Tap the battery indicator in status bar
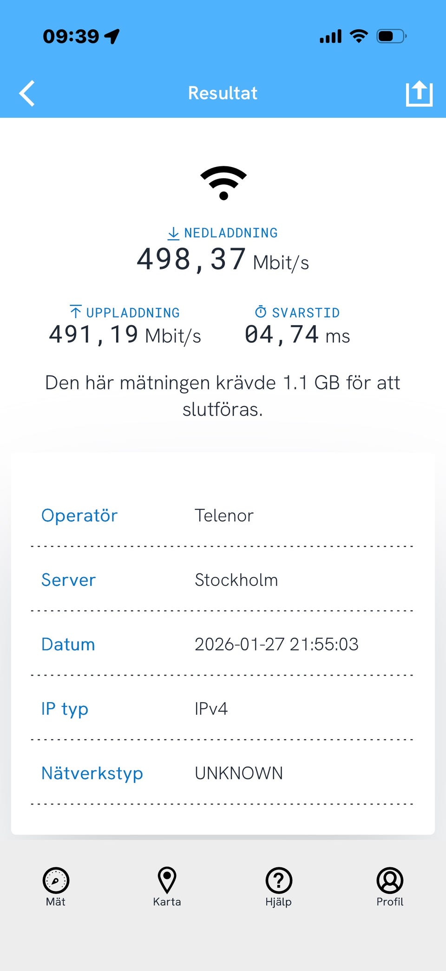Image resolution: width=446 pixels, height=971 pixels. (391, 36)
